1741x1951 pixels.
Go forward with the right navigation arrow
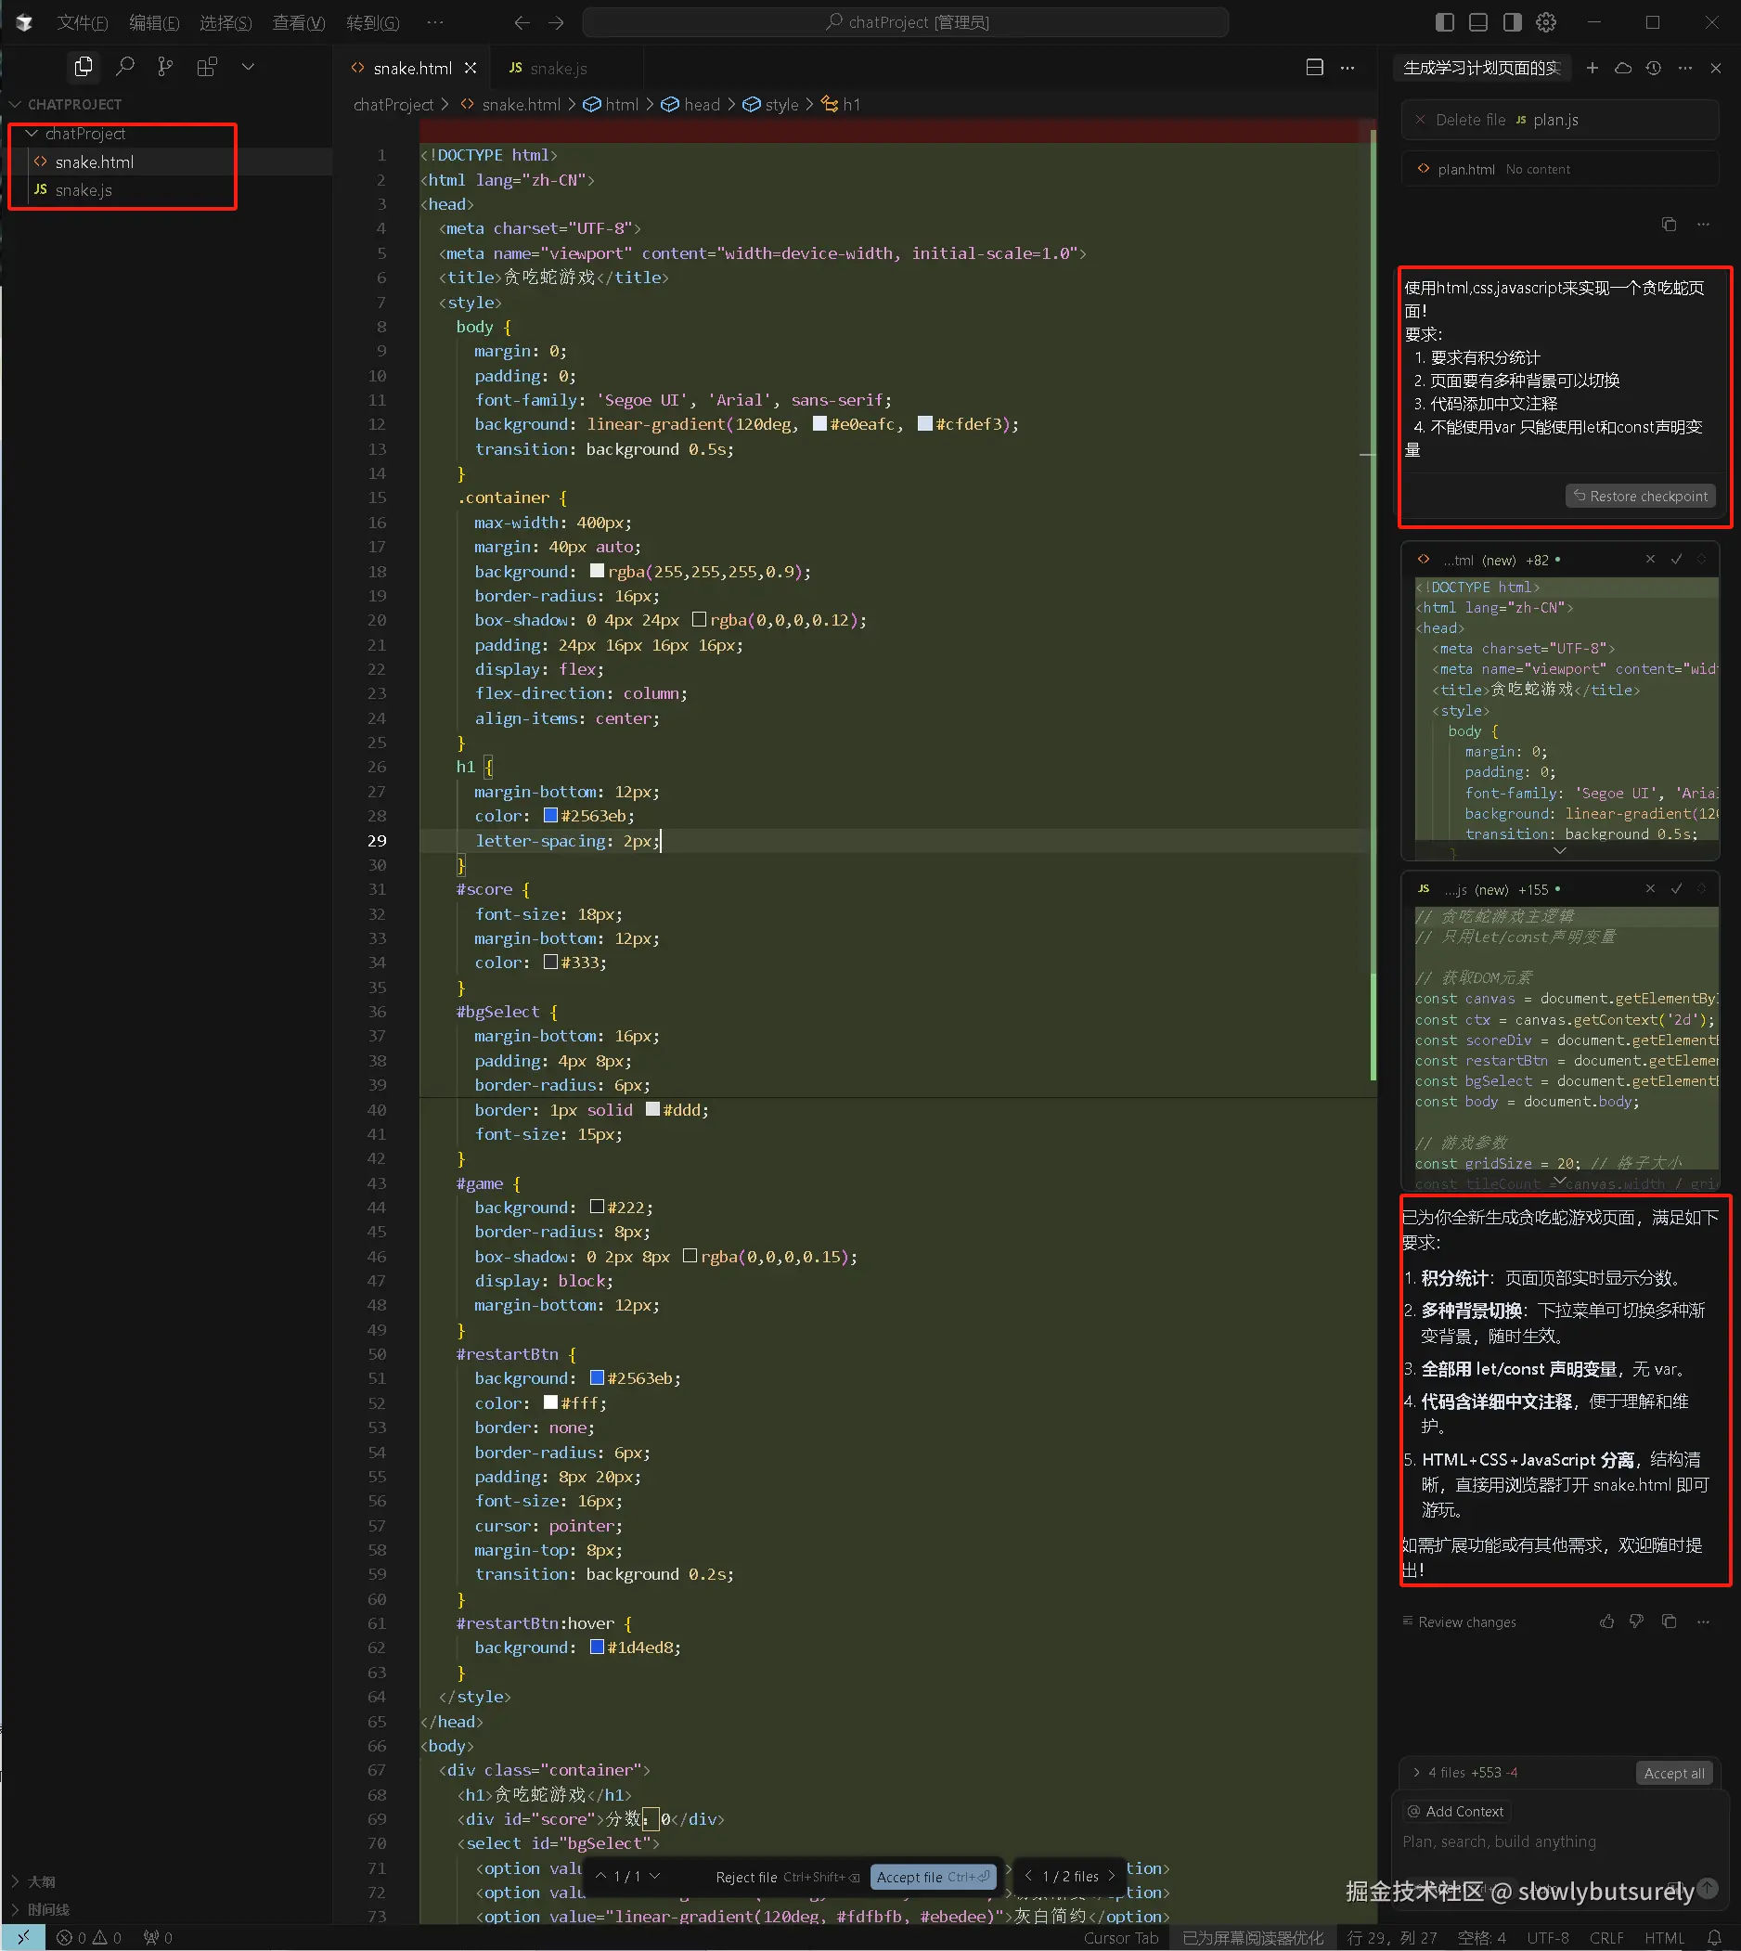click(x=557, y=22)
